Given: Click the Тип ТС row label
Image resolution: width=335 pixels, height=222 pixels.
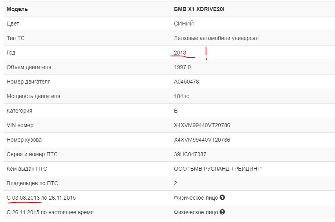Looking at the screenshot, I should coord(16,38).
